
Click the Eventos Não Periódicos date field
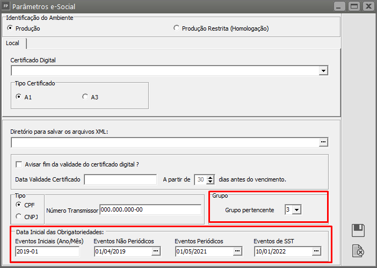(123, 251)
